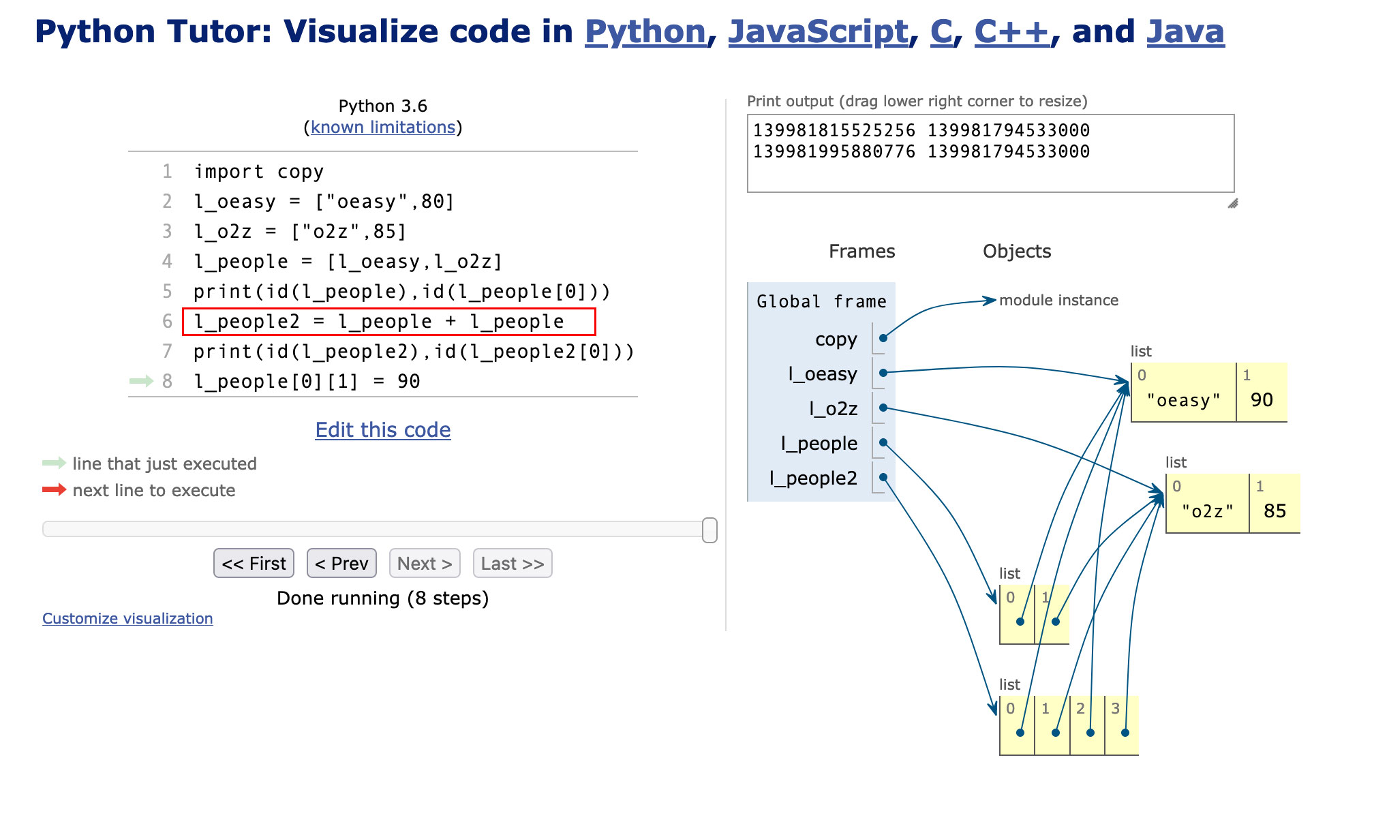
Task: Click the Global frame header
Action: [821, 301]
